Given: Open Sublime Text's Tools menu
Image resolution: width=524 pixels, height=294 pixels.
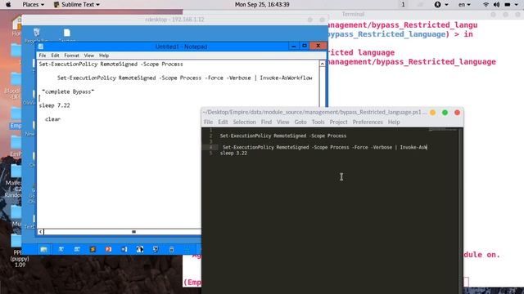Looking at the screenshot, I should [x=318, y=122].
